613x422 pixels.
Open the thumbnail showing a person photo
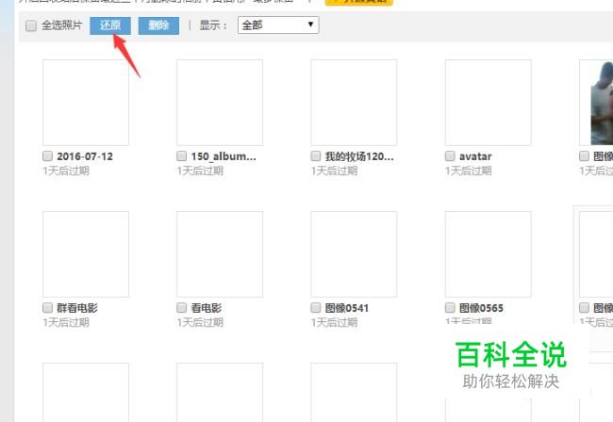coord(597,103)
